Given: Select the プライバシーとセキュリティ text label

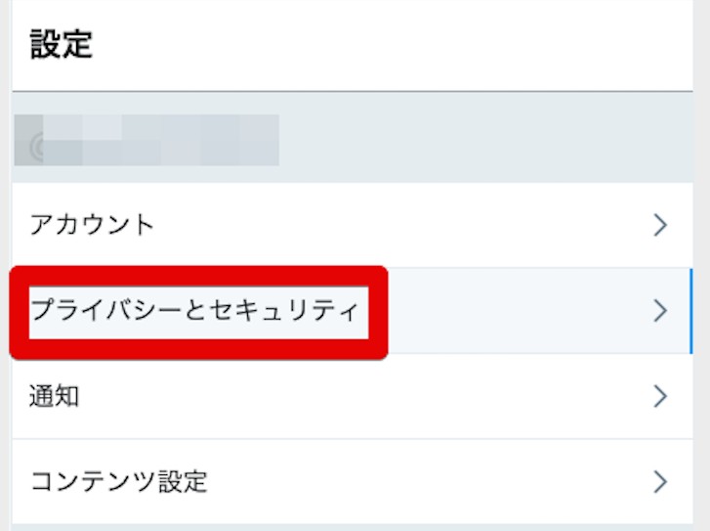Looking at the screenshot, I should pyautogui.click(x=197, y=311).
